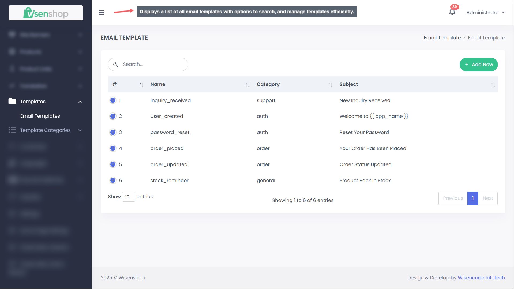This screenshot has width=514, height=289.
Task: Open the Wisencode Infotech link
Action: [481, 278]
